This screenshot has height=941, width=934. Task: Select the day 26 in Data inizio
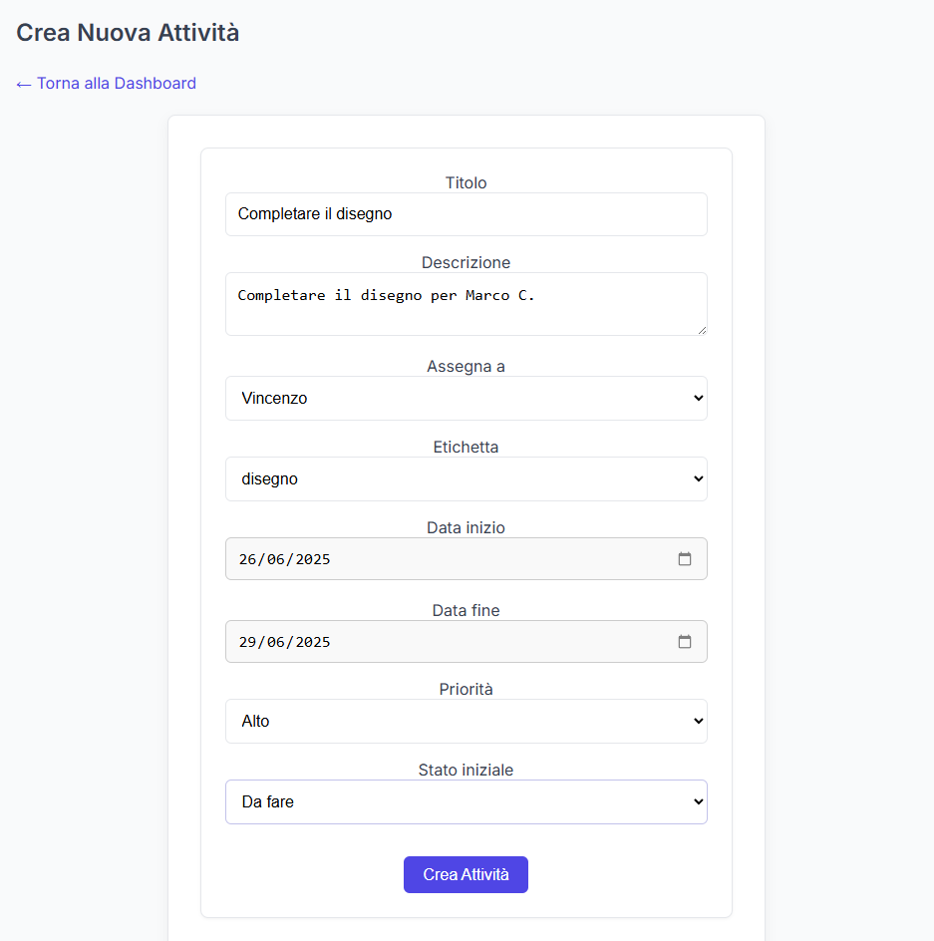click(x=247, y=559)
